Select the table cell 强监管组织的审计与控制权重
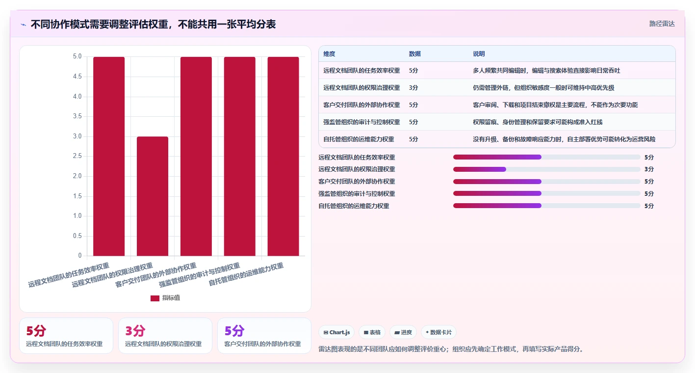Viewport: 695px width, 373px height. 361,122
